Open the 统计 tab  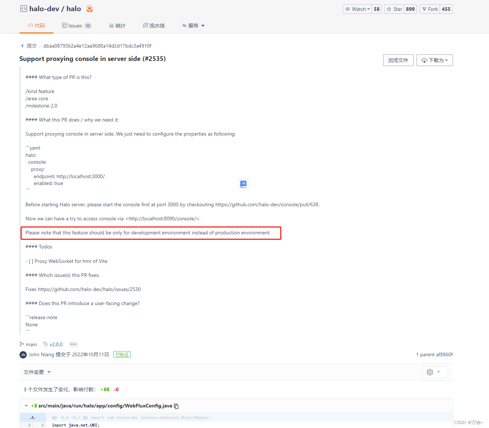point(117,25)
